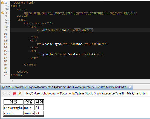Click the globe icon on the mark.html tab
Screen dimensions: 150x119
(3, 87)
